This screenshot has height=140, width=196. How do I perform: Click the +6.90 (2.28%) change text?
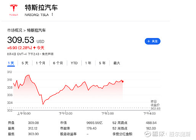click(x=19, y=48)
